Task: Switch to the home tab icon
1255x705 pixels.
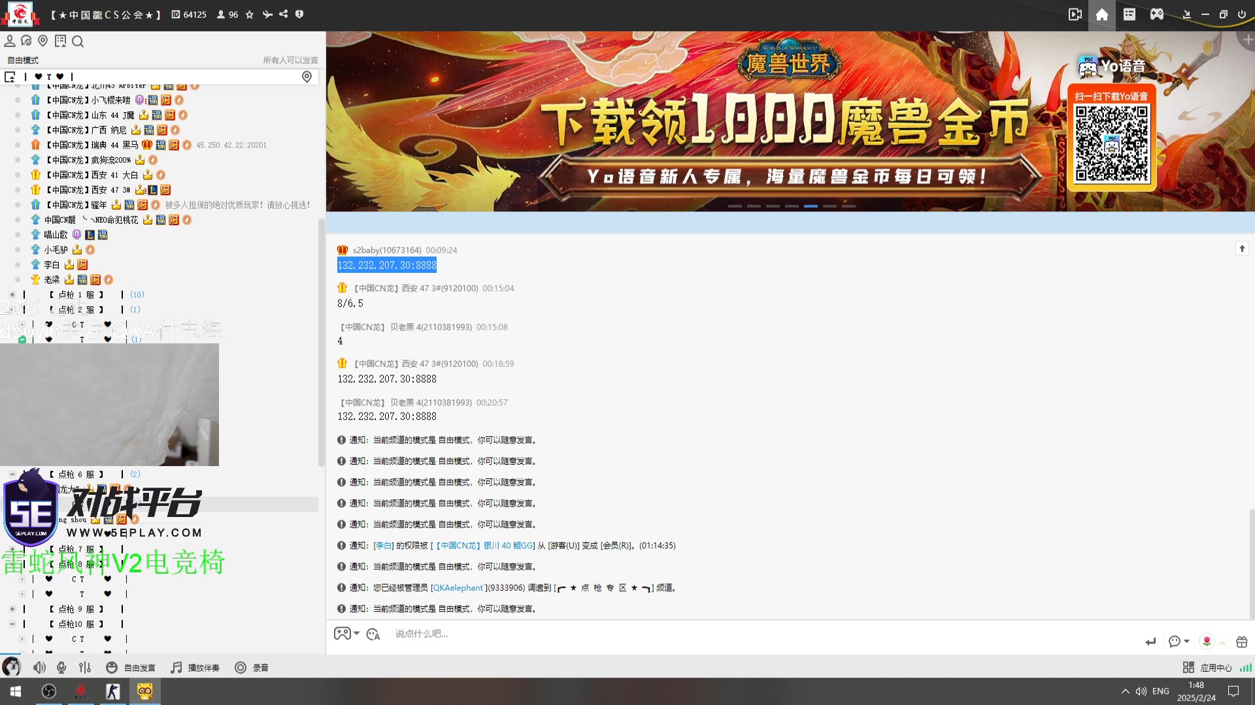Action: 1102,14
